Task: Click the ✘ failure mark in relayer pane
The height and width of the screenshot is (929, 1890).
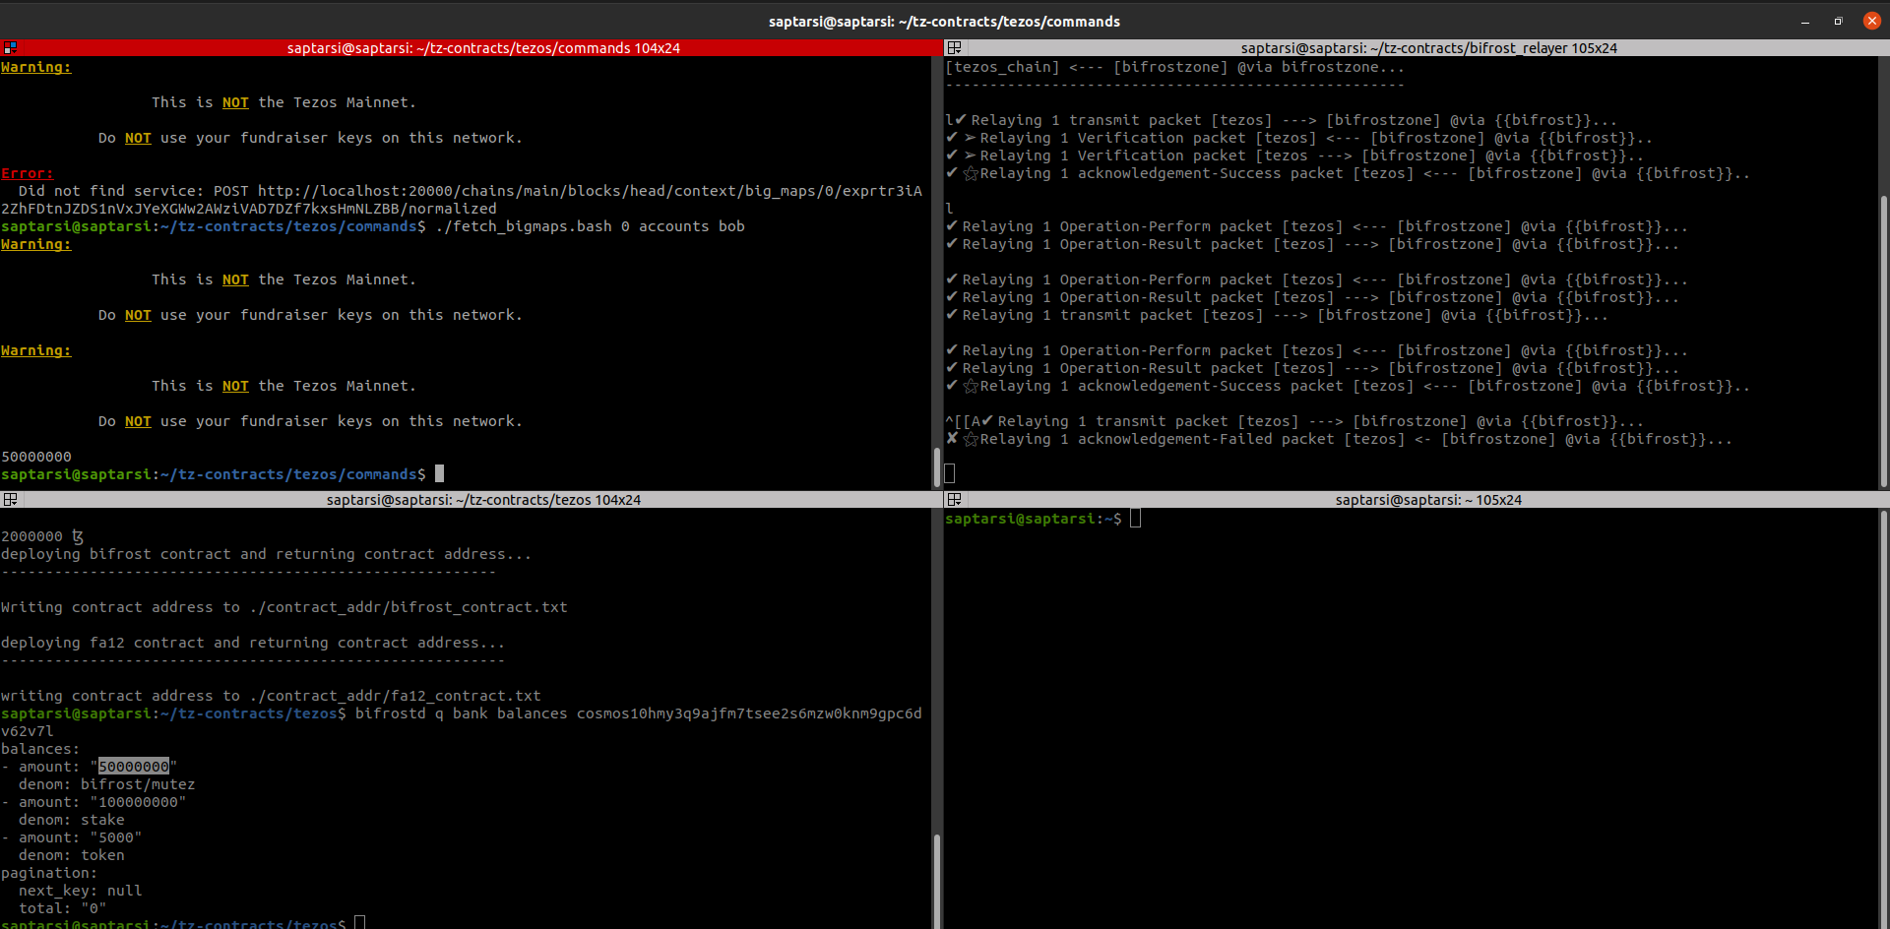Action: click(952, 439)
